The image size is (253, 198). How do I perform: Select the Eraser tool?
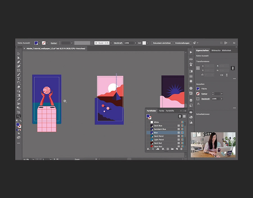(x=19, y=87)
